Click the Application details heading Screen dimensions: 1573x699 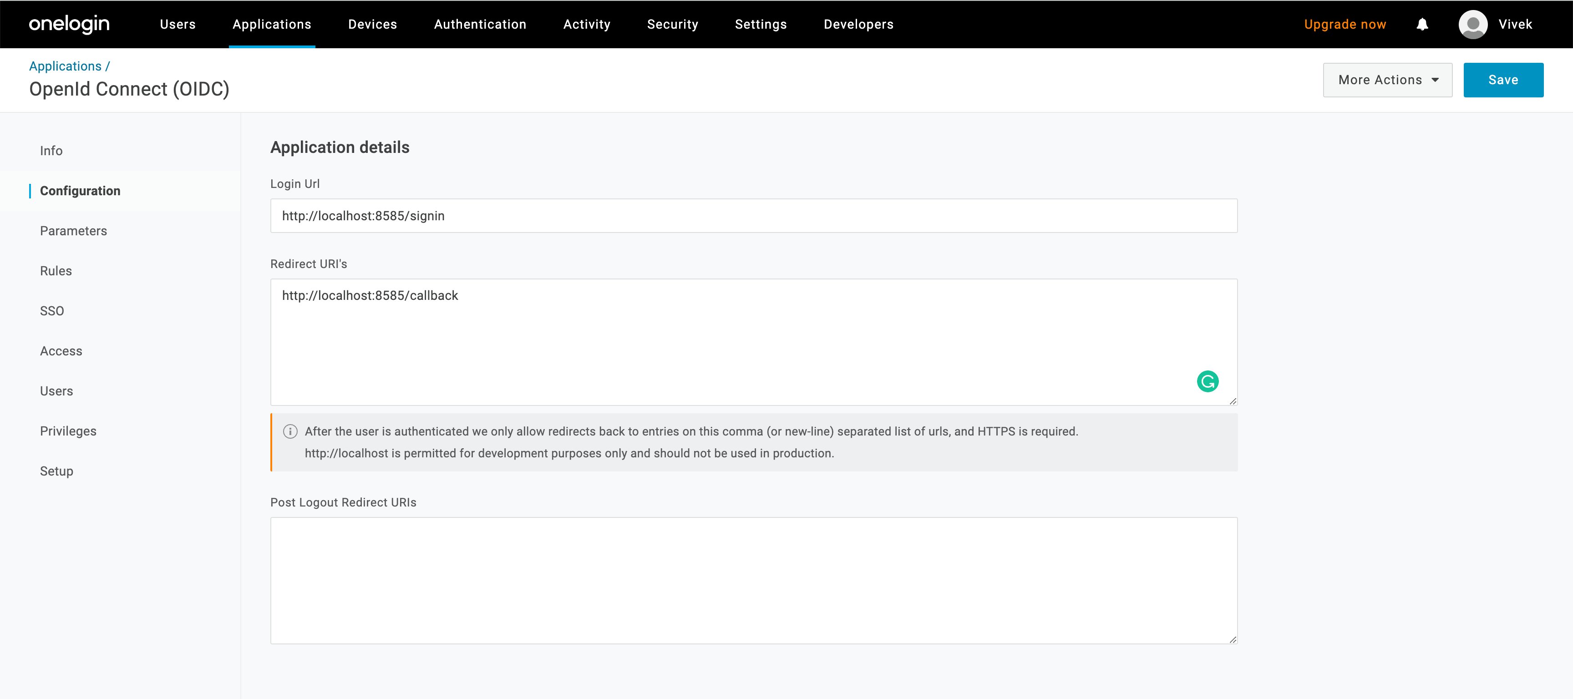340,148
